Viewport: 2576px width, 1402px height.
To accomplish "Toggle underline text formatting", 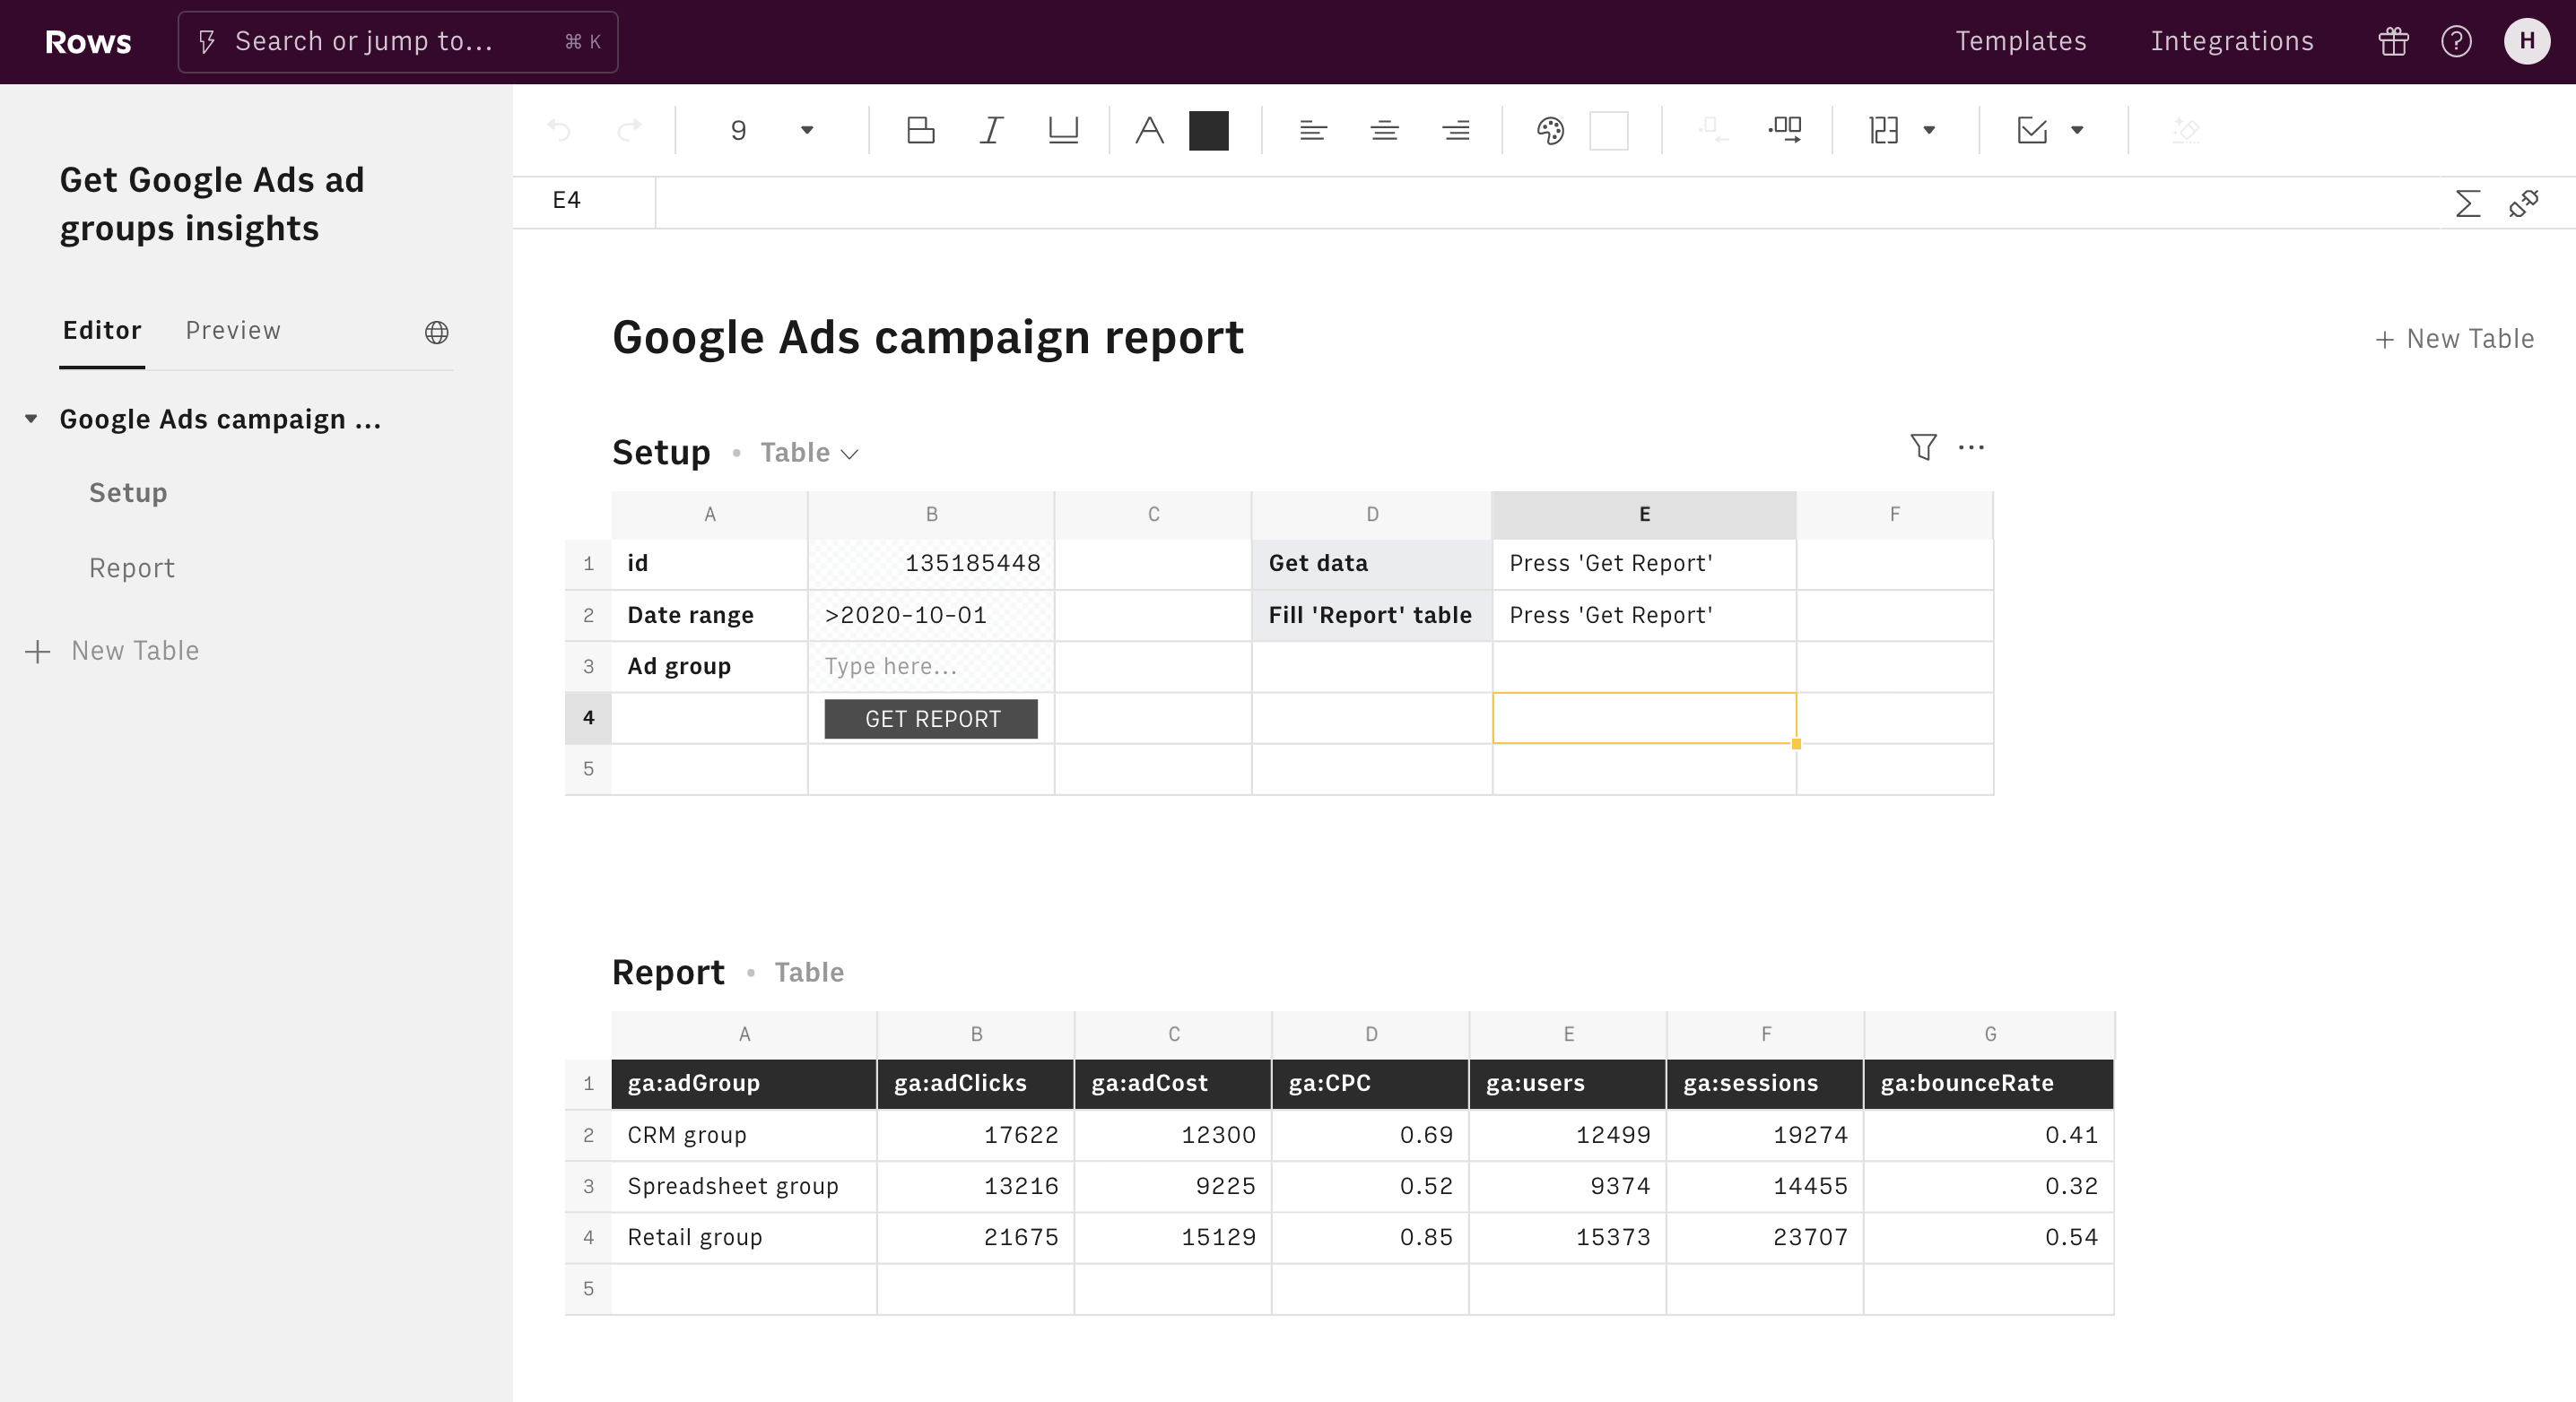I will tap(1062, 130).
